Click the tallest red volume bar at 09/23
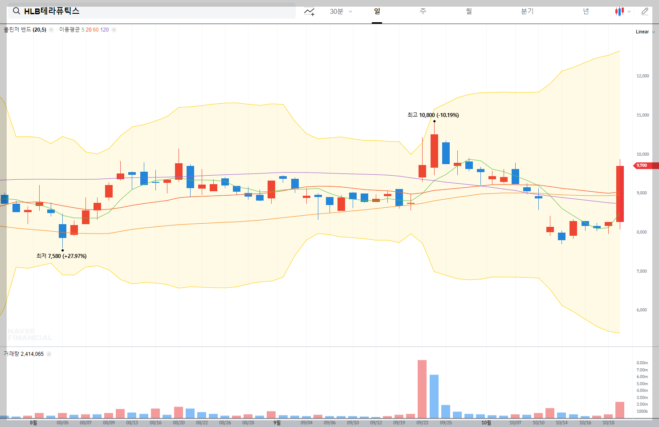This screenshot has height=427, width=659. coord(422,389)
